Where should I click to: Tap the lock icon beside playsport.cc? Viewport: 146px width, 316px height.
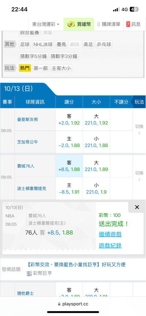coord(59,304)
